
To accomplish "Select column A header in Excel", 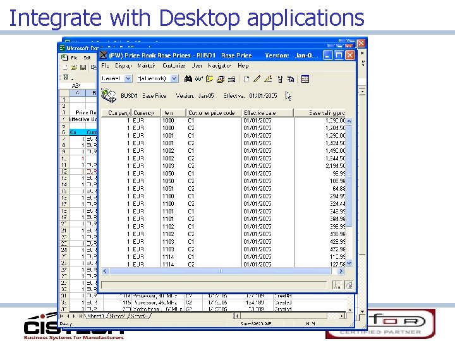I will tap(77, 93).
